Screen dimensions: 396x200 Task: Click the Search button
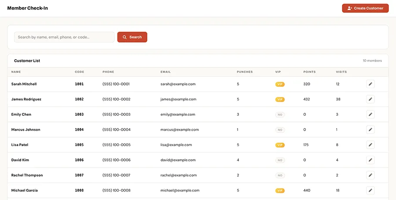point(132,37)
